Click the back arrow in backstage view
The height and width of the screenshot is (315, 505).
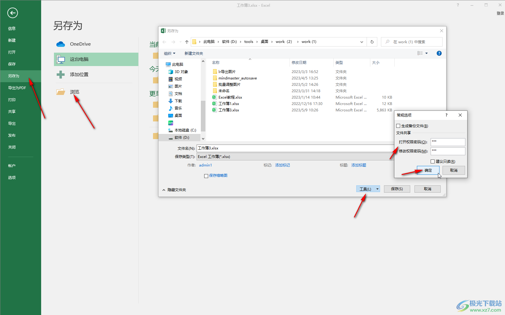click(x=12, y=13)
